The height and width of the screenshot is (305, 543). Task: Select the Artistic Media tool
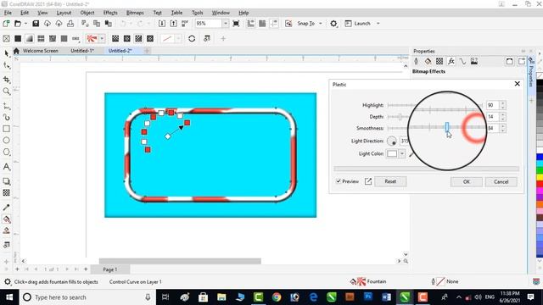click(x=6, y=117)
